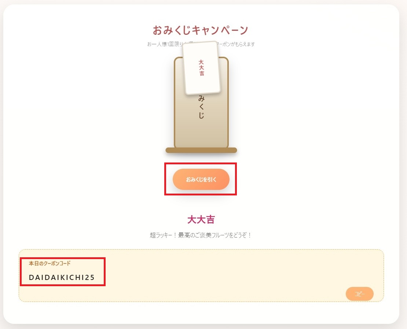Viewport: 407px width, 329px height.
Task: Click the おみくじキャンペーン page title
Action: pos(201,29)
